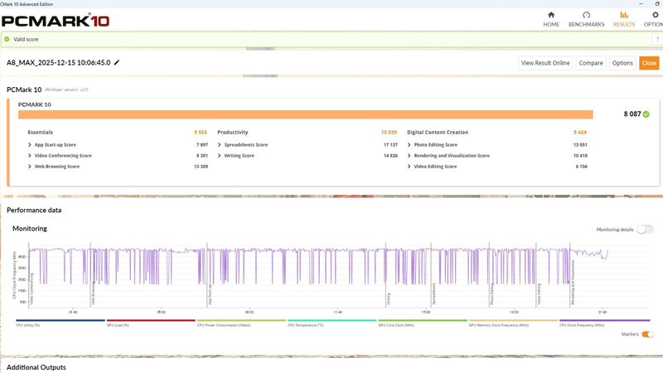Expand the Photo Editing Score row
This screenshot has height=373, width=663.
409,144
